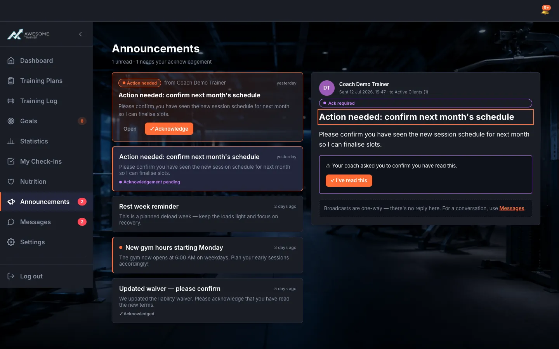The image size is (559, 349).
Task: Navigate to Statistics
Action: pos(47,141)
